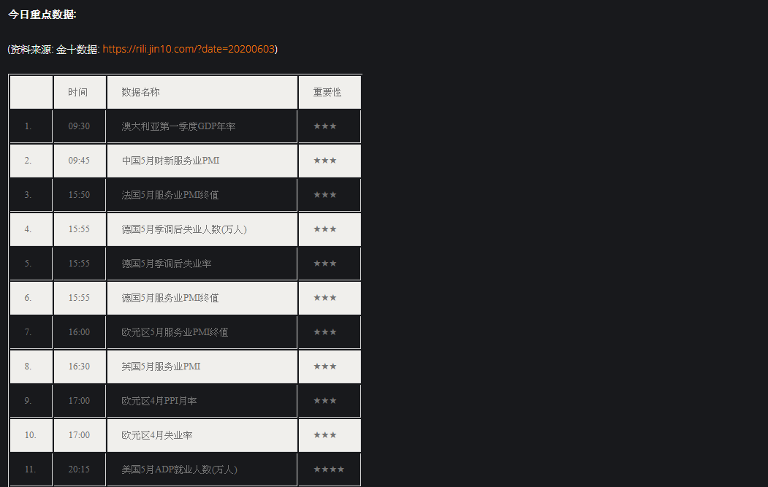Screen dimensions: 768x487
Task: Click the 欧元区4月PPI月率 entry
Action: point(159,400)
